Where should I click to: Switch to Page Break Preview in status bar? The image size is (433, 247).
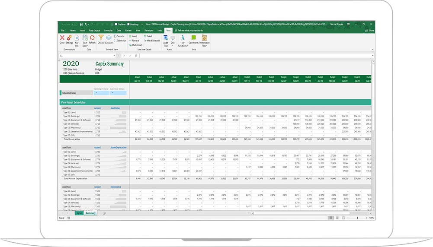(x=343, y=218)
